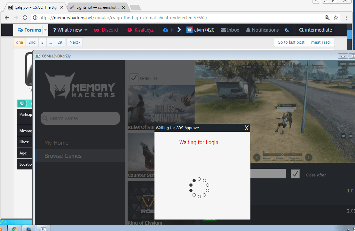Open the Discord link in navbar
Image resolution: width=355 pixels, height=231 pixels.
pyautogui.click(x=106, y=30)
